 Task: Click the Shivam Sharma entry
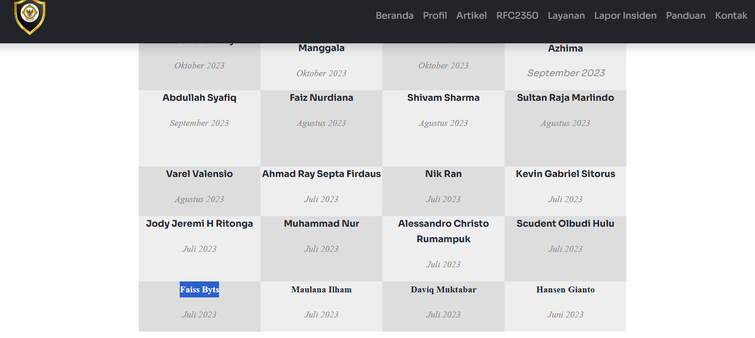pos(443,98)
